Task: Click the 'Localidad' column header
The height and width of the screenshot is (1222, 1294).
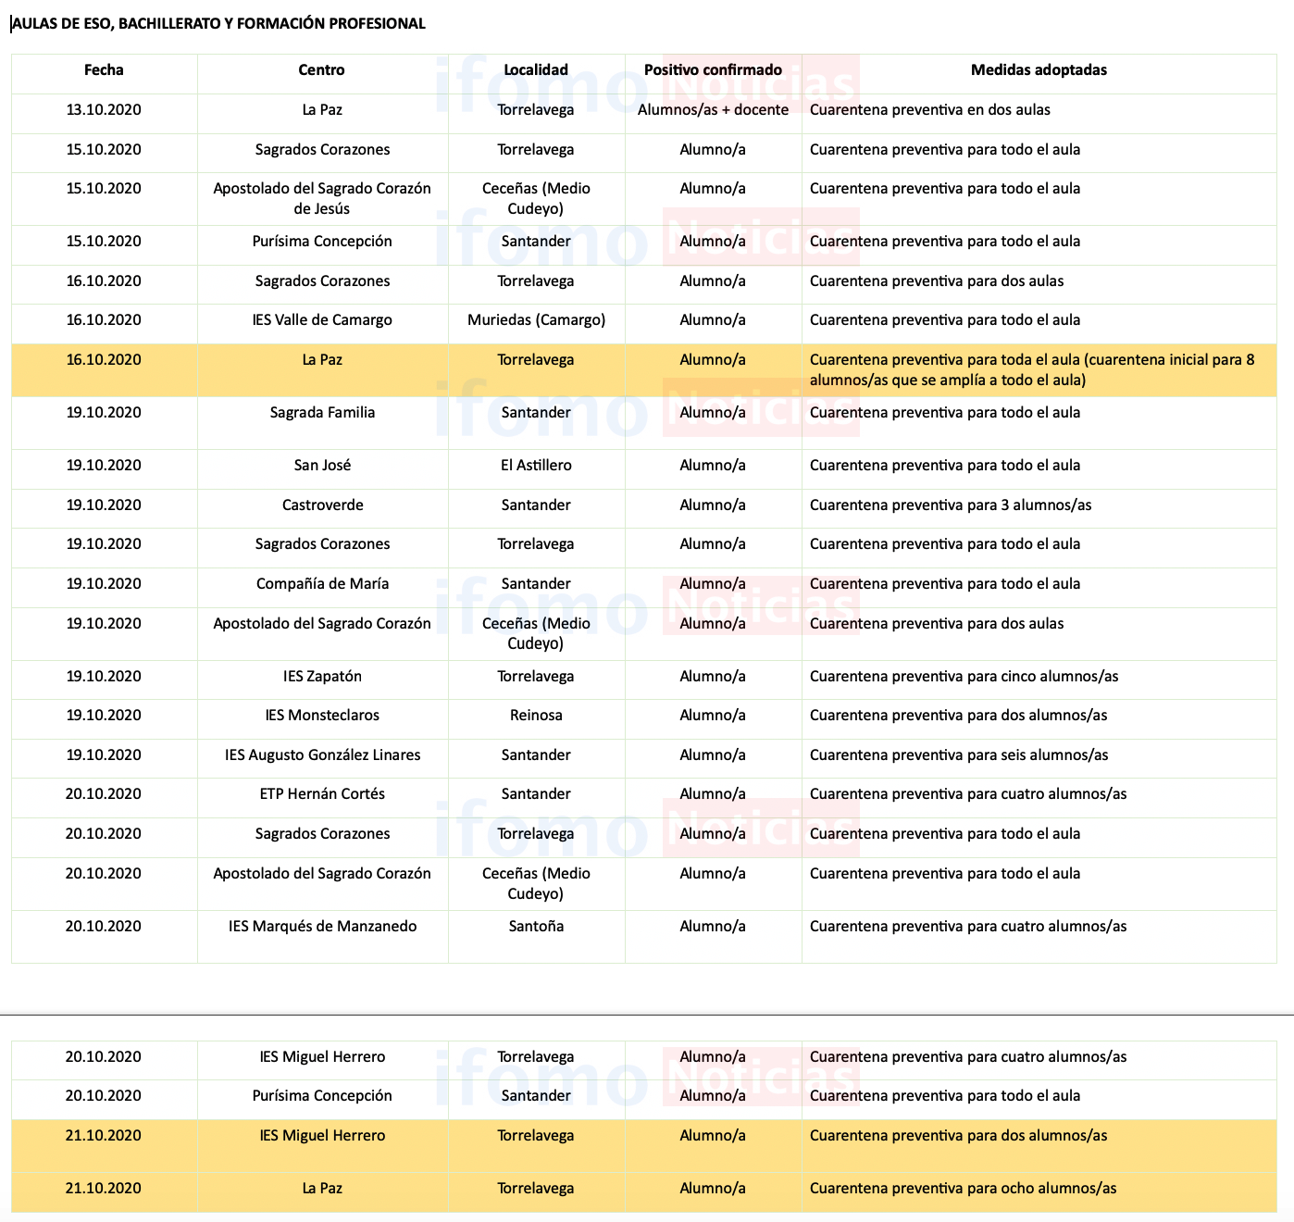Action: pyautogui.click(x=536, y=70)
